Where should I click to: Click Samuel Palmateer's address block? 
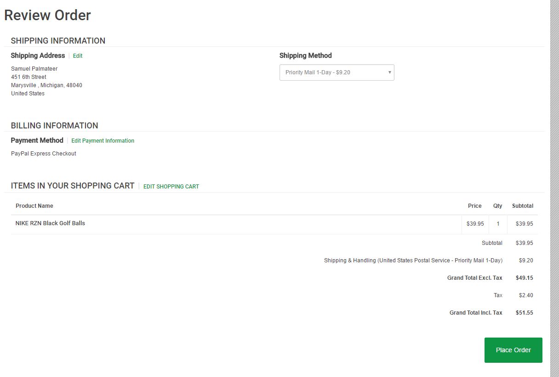(46, 81)
